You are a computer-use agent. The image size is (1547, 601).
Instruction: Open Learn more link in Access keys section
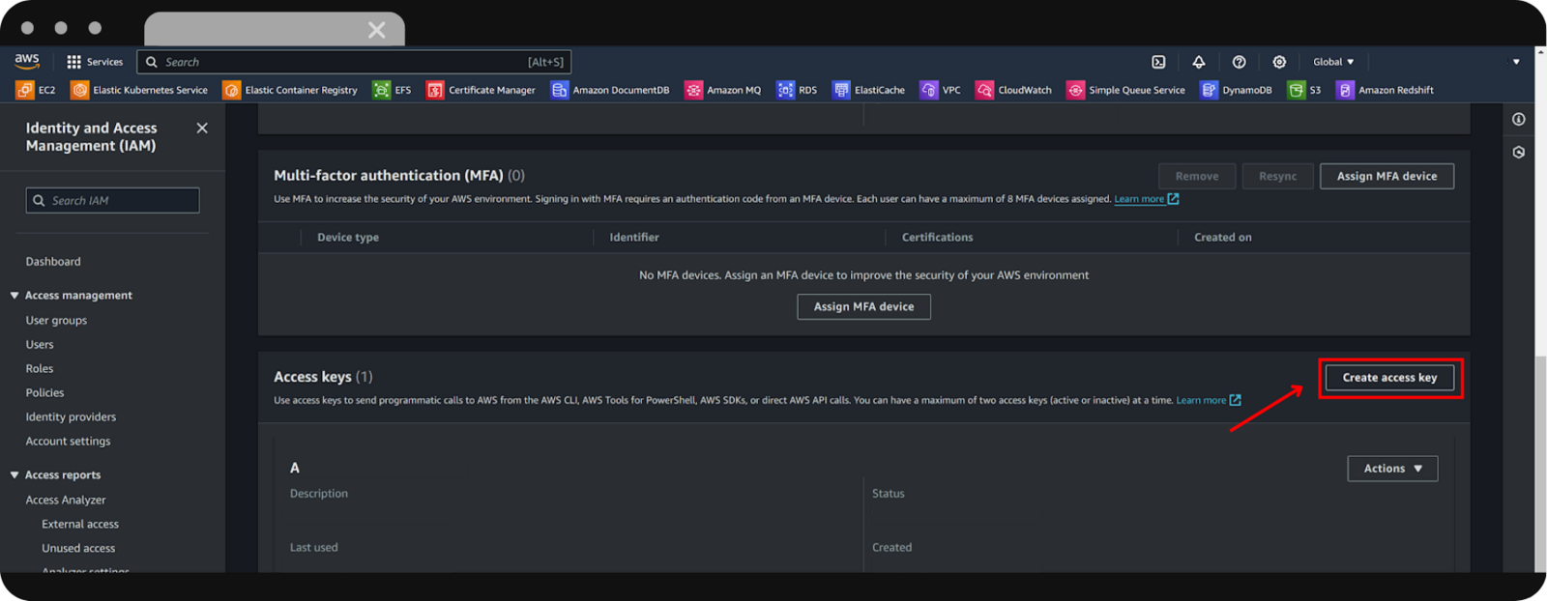click(x=1208, y=400)
